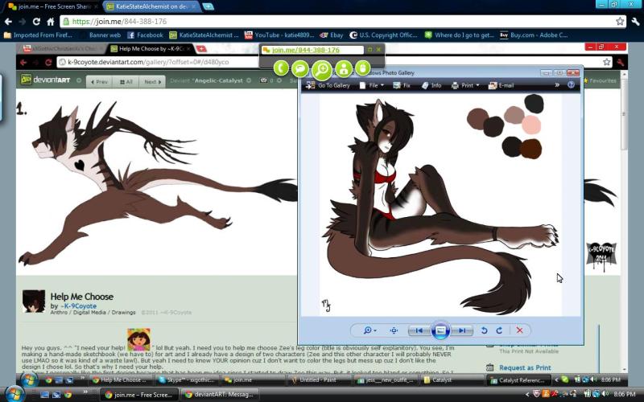Open Photo Gallery help icon

[x=571, y=85]
